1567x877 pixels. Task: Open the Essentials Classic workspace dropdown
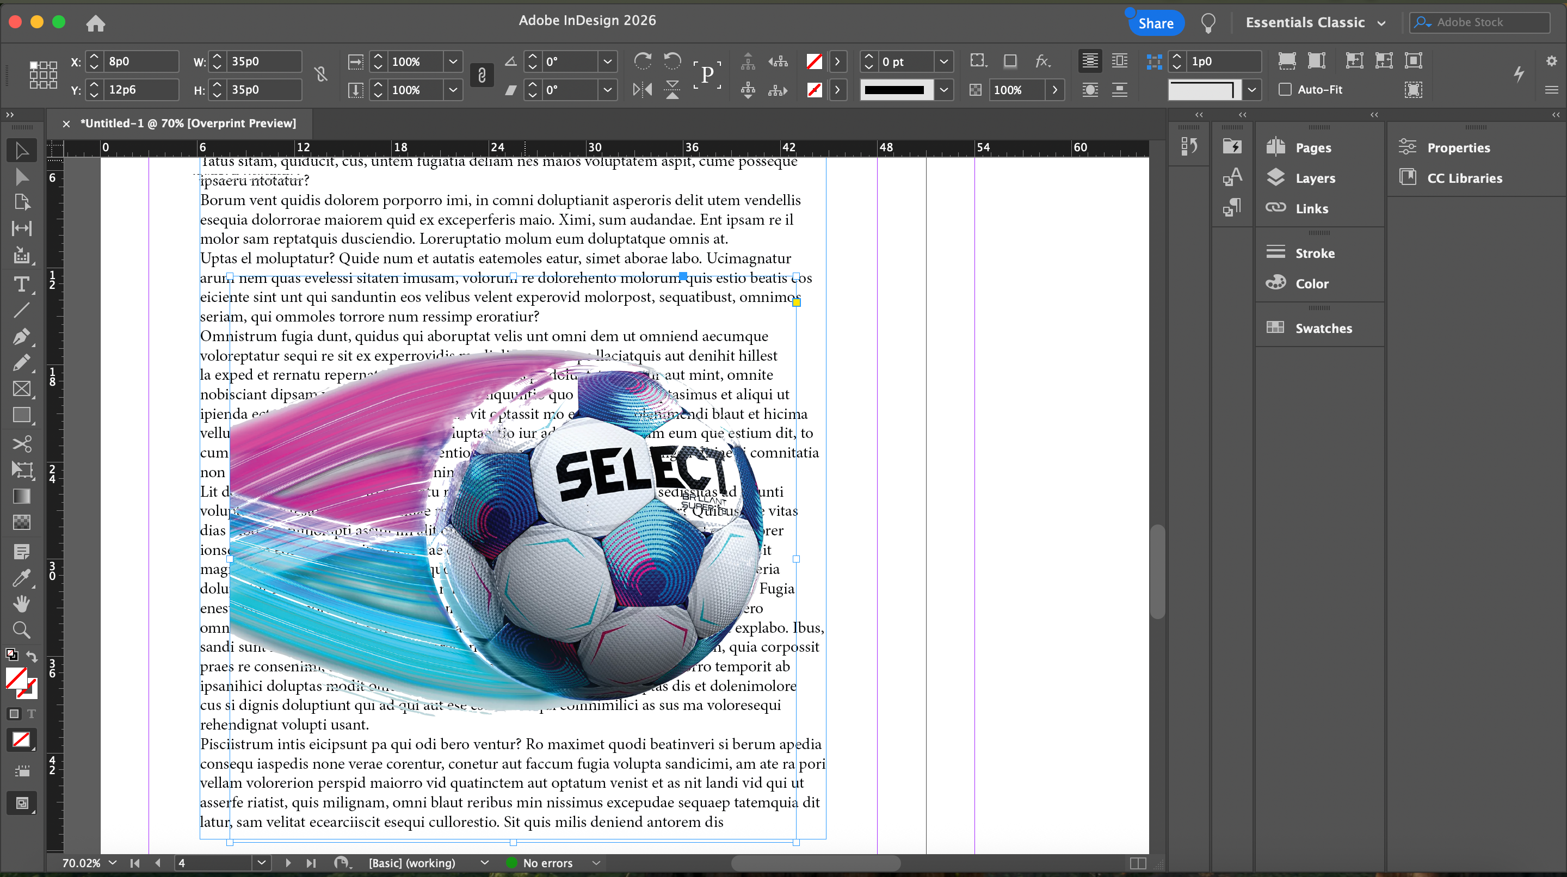coord(1315,22)
